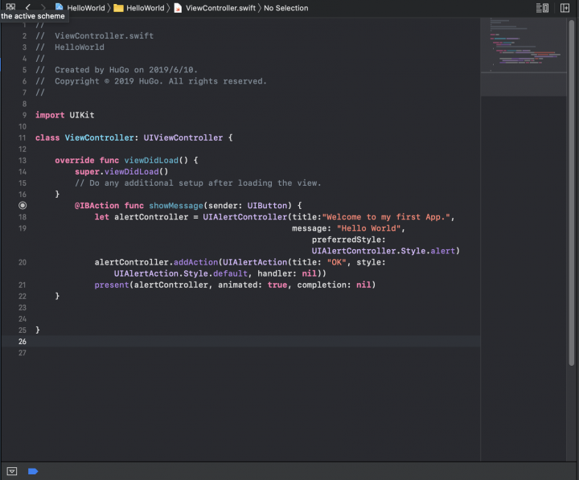Click the vertical editor scrollbar
This screenshot has height=480, width=579.
pos(572,192)
